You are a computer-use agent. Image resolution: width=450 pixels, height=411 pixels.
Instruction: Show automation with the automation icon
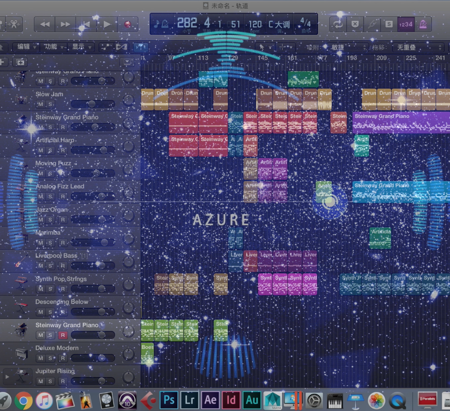tap(106, 47)
